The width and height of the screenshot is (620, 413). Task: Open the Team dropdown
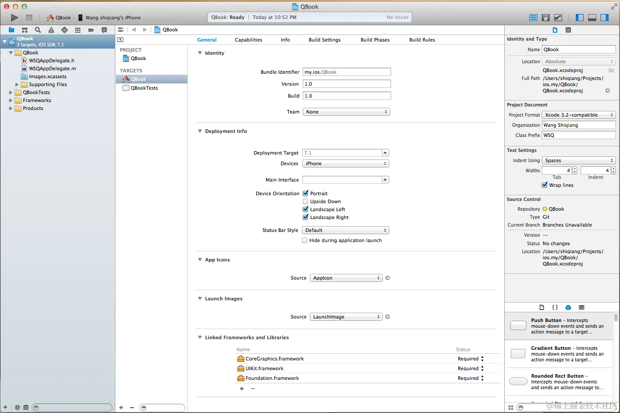[x=346, y=112]
